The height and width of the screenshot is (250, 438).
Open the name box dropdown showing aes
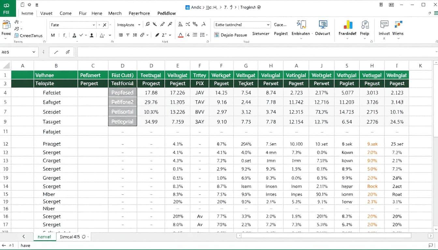tap(34, 52)
